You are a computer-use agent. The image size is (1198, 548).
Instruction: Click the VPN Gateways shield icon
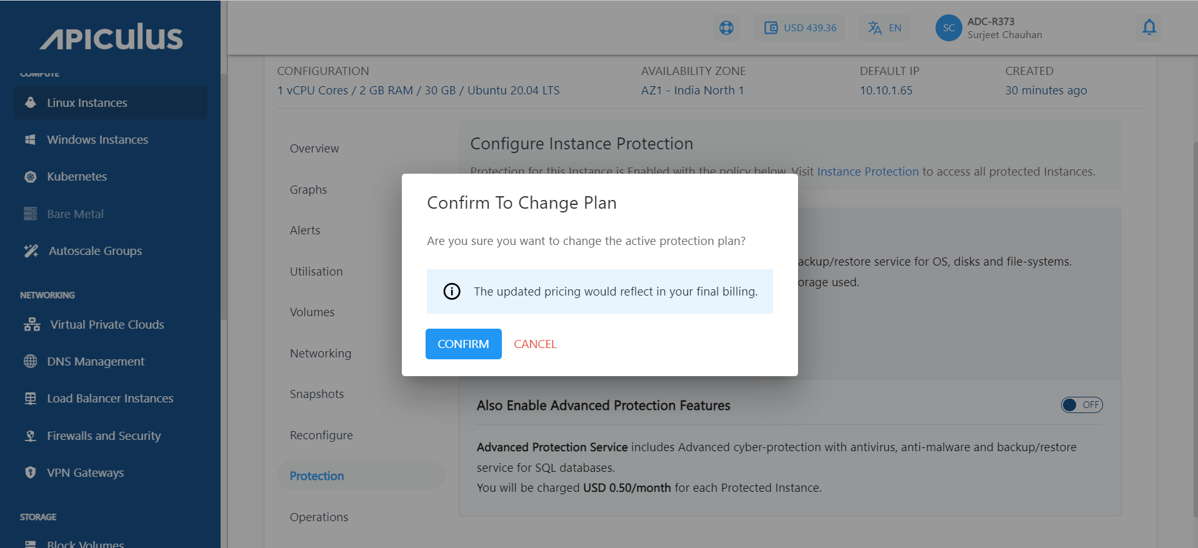coord(30,472)
